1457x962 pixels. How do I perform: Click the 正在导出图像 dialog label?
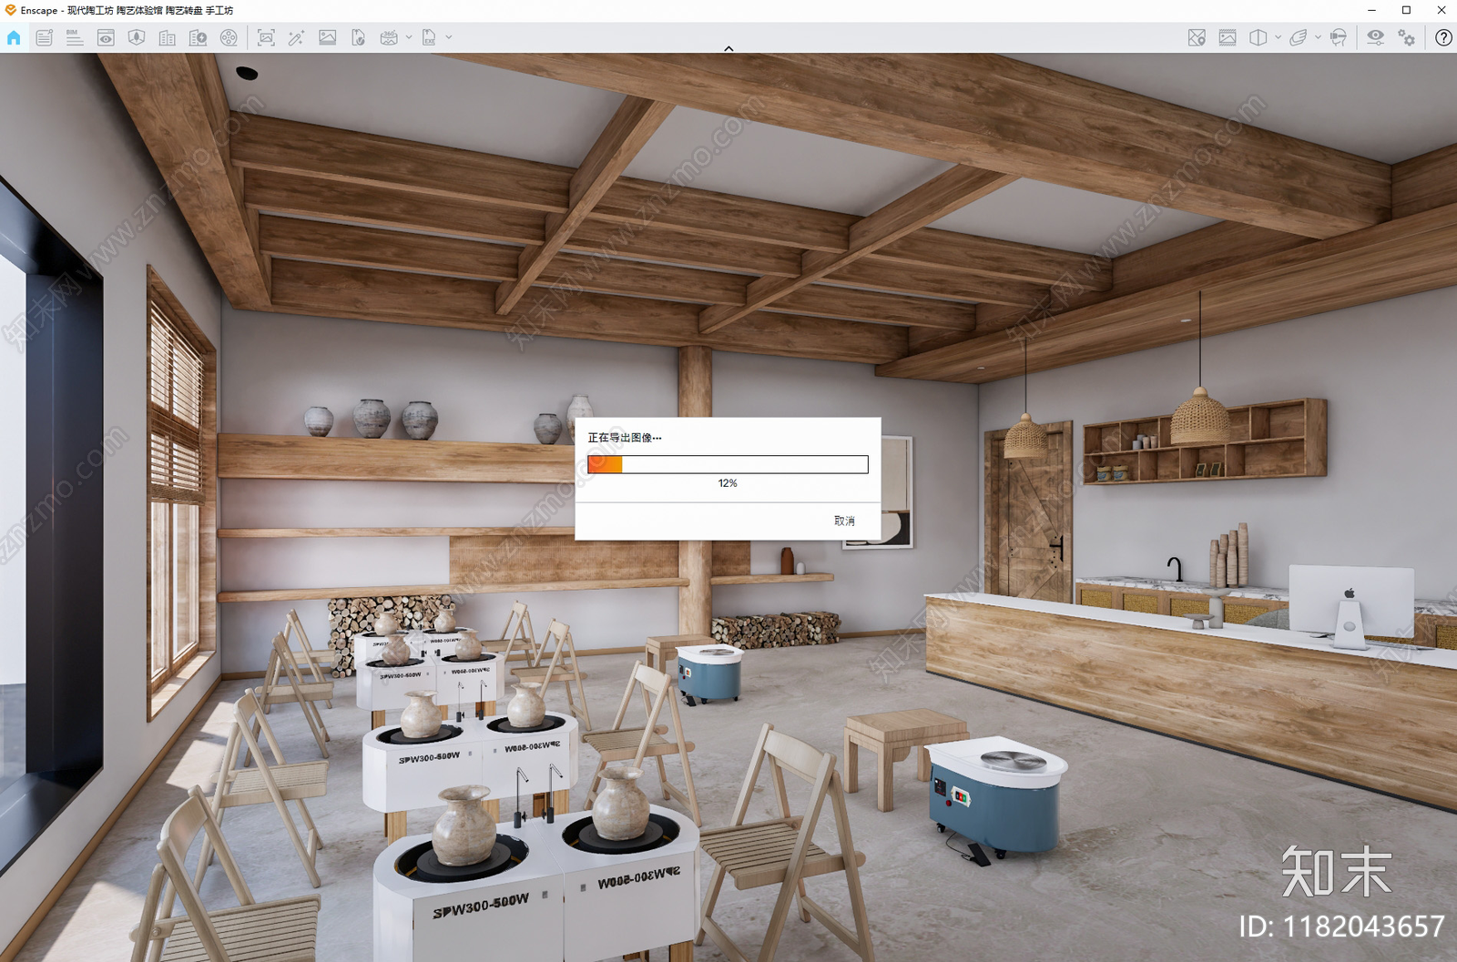pyautogui.click(x=625, y=438)
